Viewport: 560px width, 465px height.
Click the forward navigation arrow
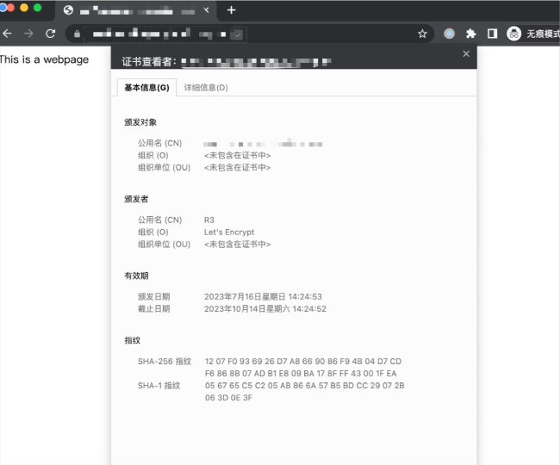29,34
